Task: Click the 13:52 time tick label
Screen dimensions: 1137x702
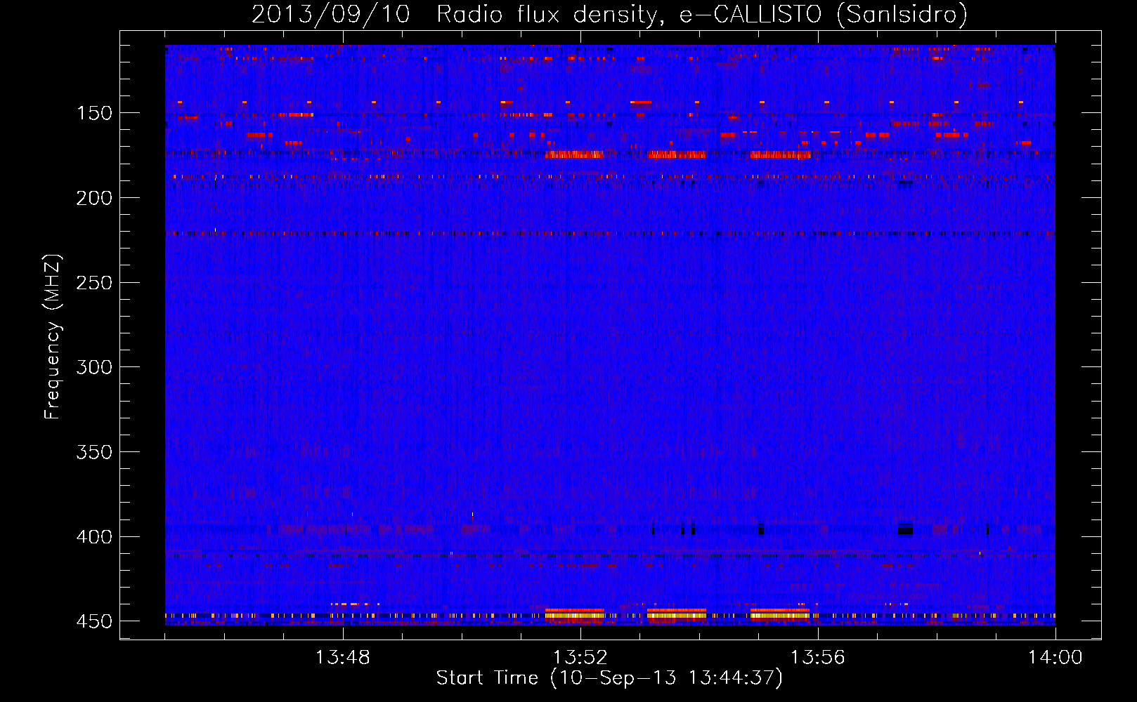Action: pos(580,658)
